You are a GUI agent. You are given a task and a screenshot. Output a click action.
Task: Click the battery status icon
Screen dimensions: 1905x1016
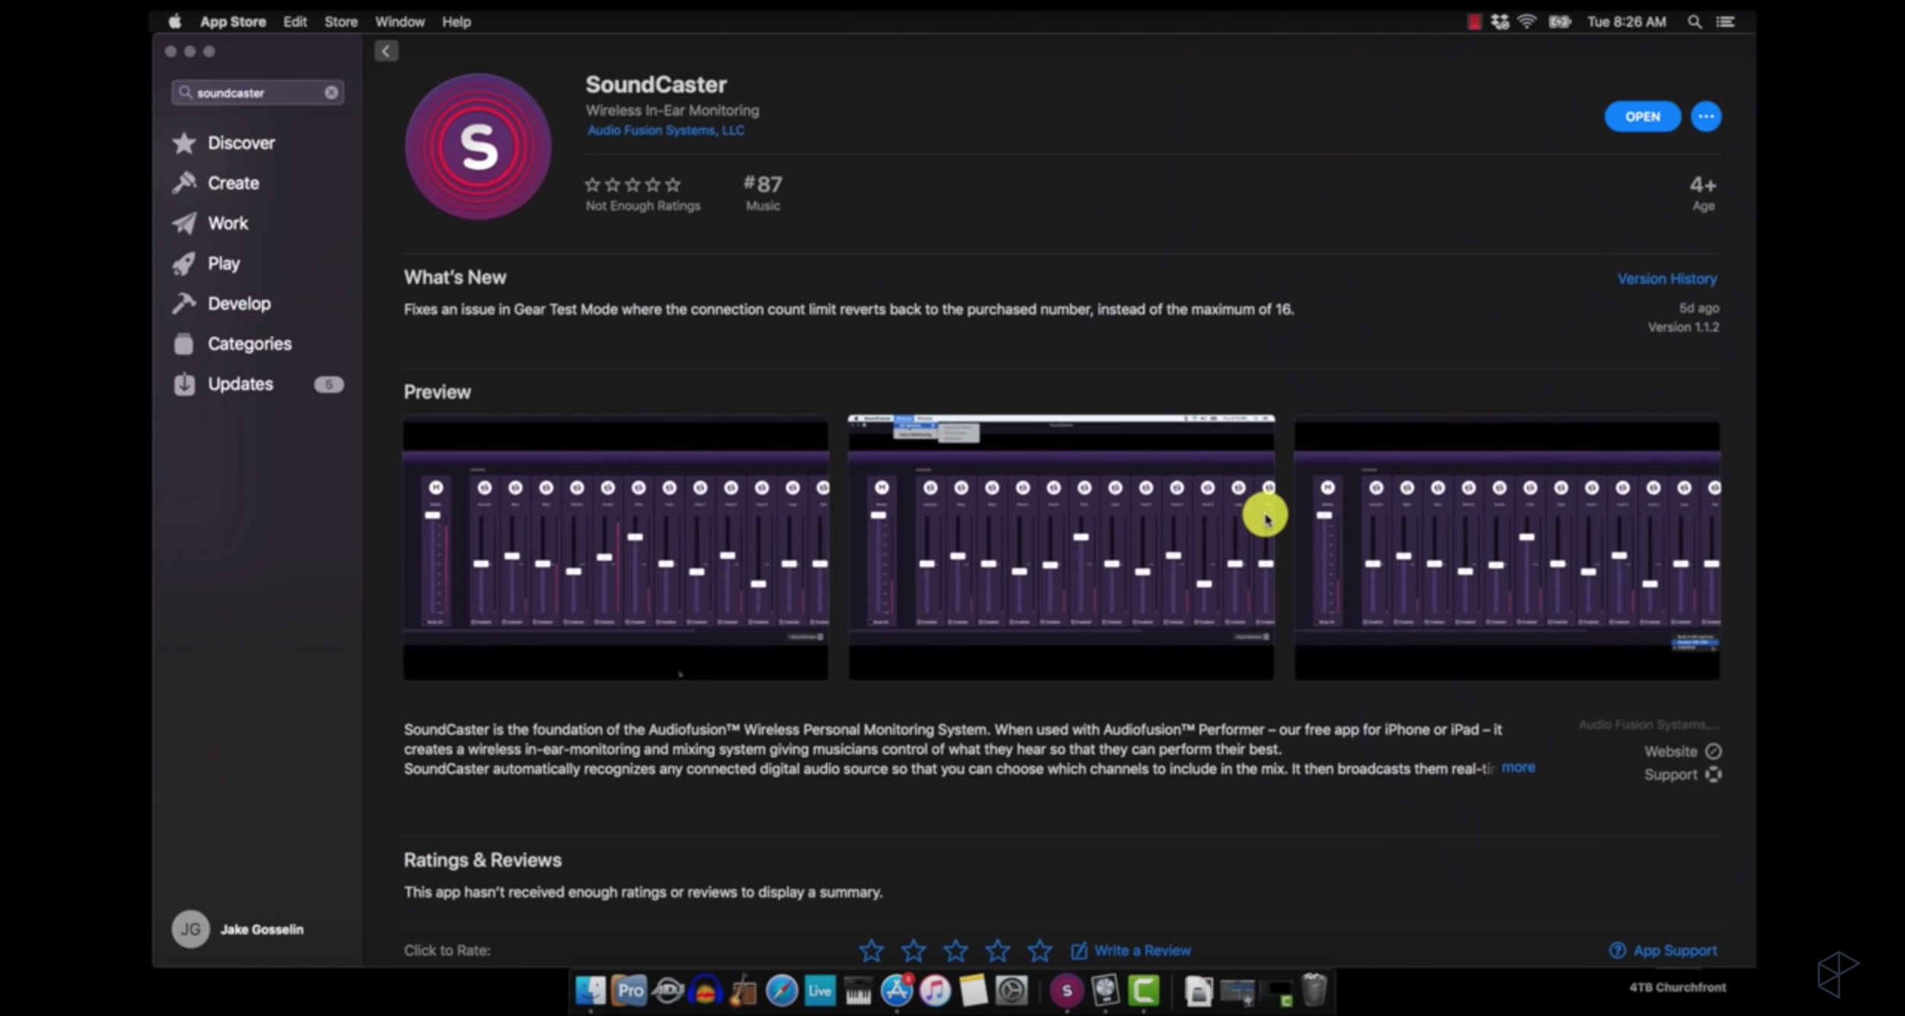tap(1559, 22)
